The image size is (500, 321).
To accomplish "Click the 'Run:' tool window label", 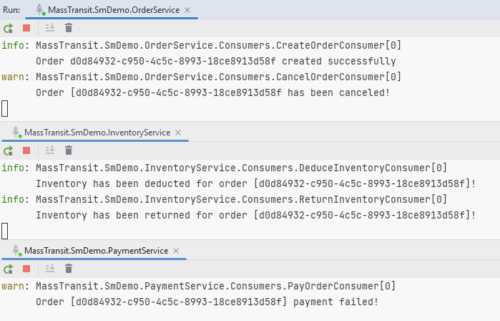I will [x=11, y=10].
